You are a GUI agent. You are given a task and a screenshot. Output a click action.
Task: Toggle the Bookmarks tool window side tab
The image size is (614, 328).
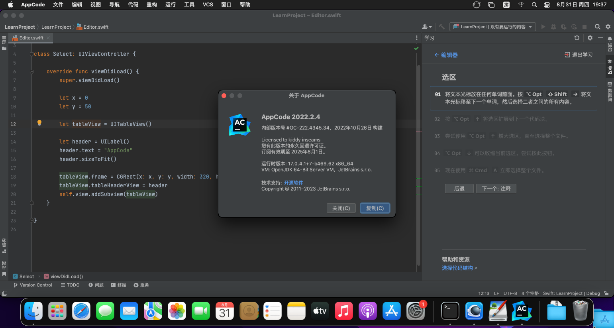4,269
